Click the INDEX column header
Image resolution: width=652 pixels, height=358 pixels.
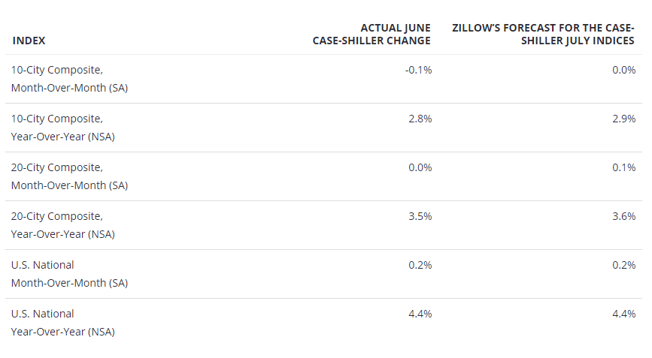(29, 41)
